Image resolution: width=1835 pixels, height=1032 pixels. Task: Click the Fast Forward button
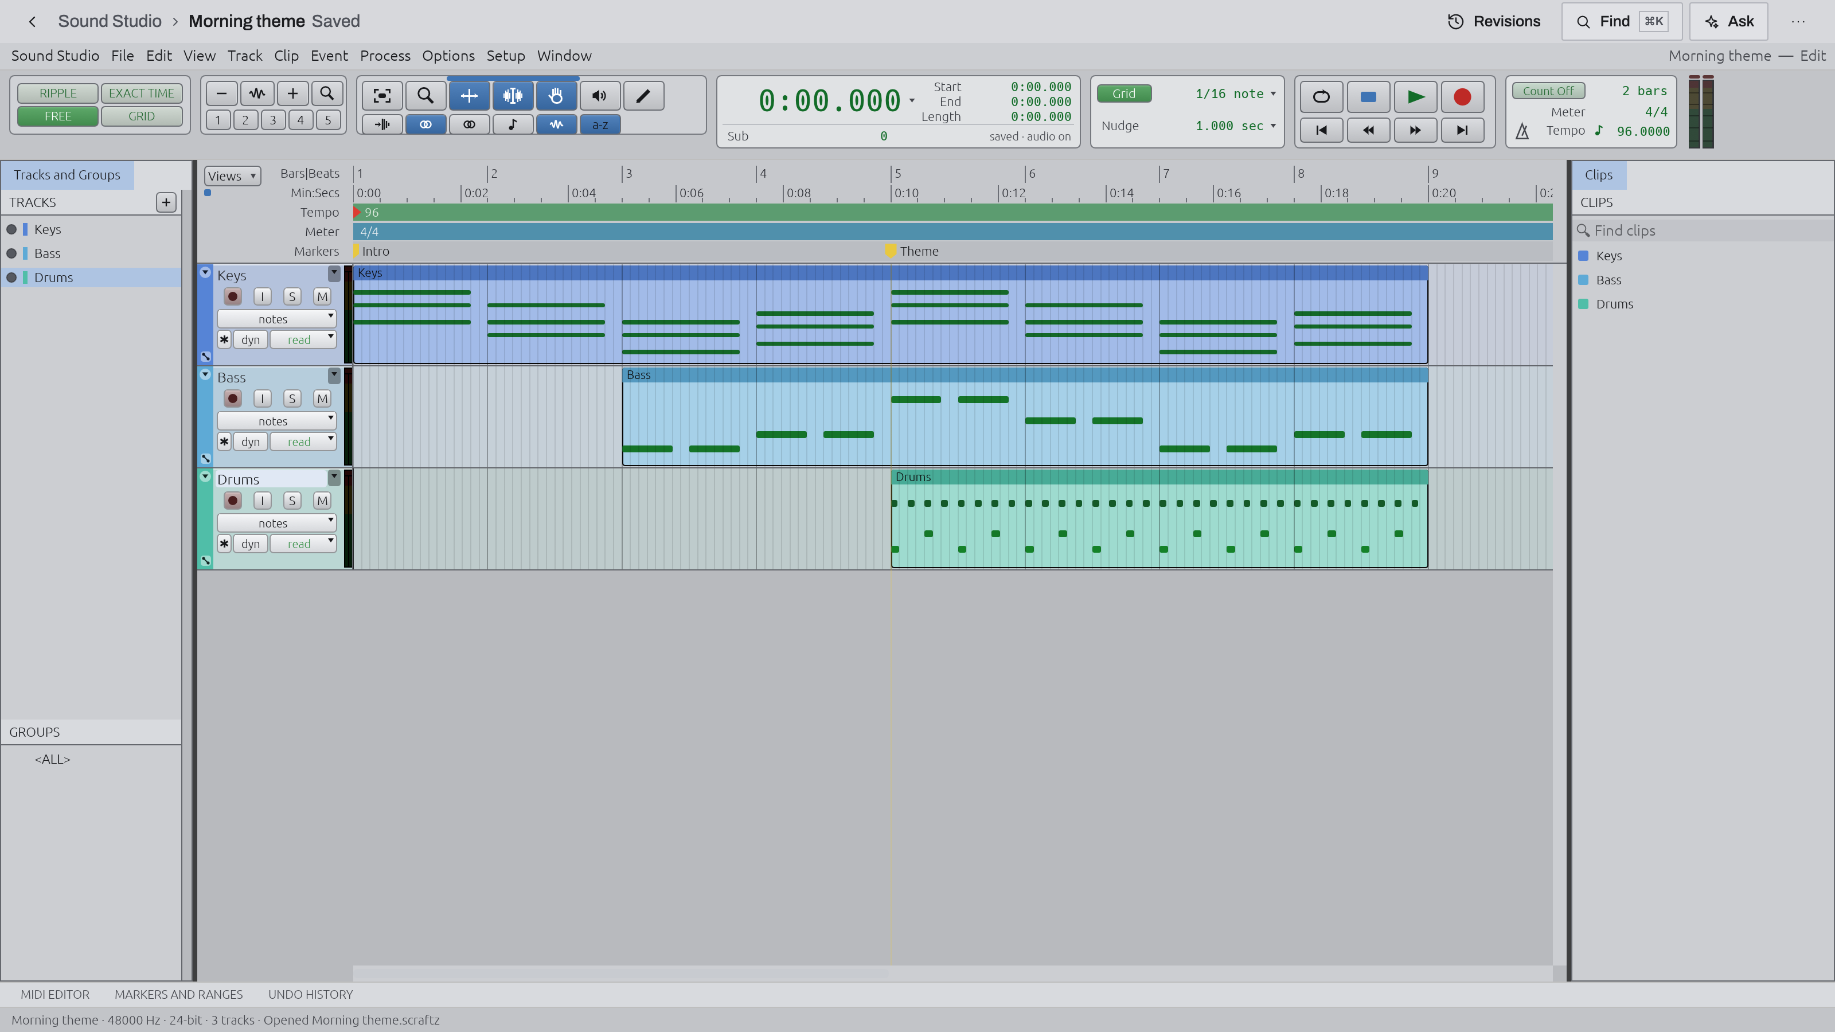(1415, 130)
